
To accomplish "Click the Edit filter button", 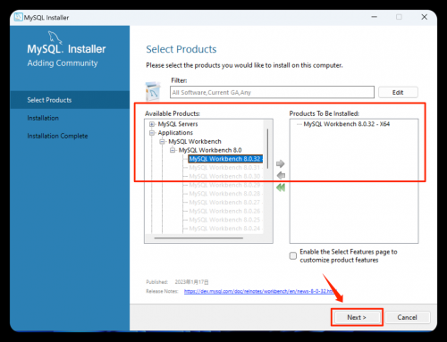I will point(398,92).
